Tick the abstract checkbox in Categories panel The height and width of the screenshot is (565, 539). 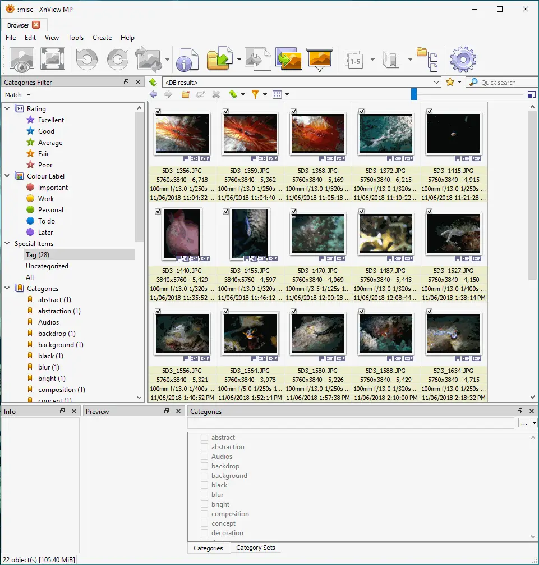tap(205, 438)
